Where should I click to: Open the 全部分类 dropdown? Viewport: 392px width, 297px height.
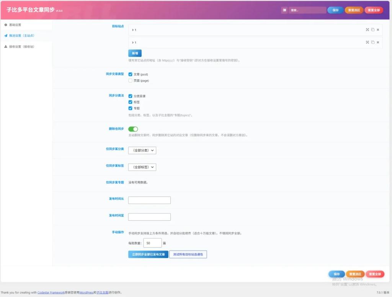point(142,150)
